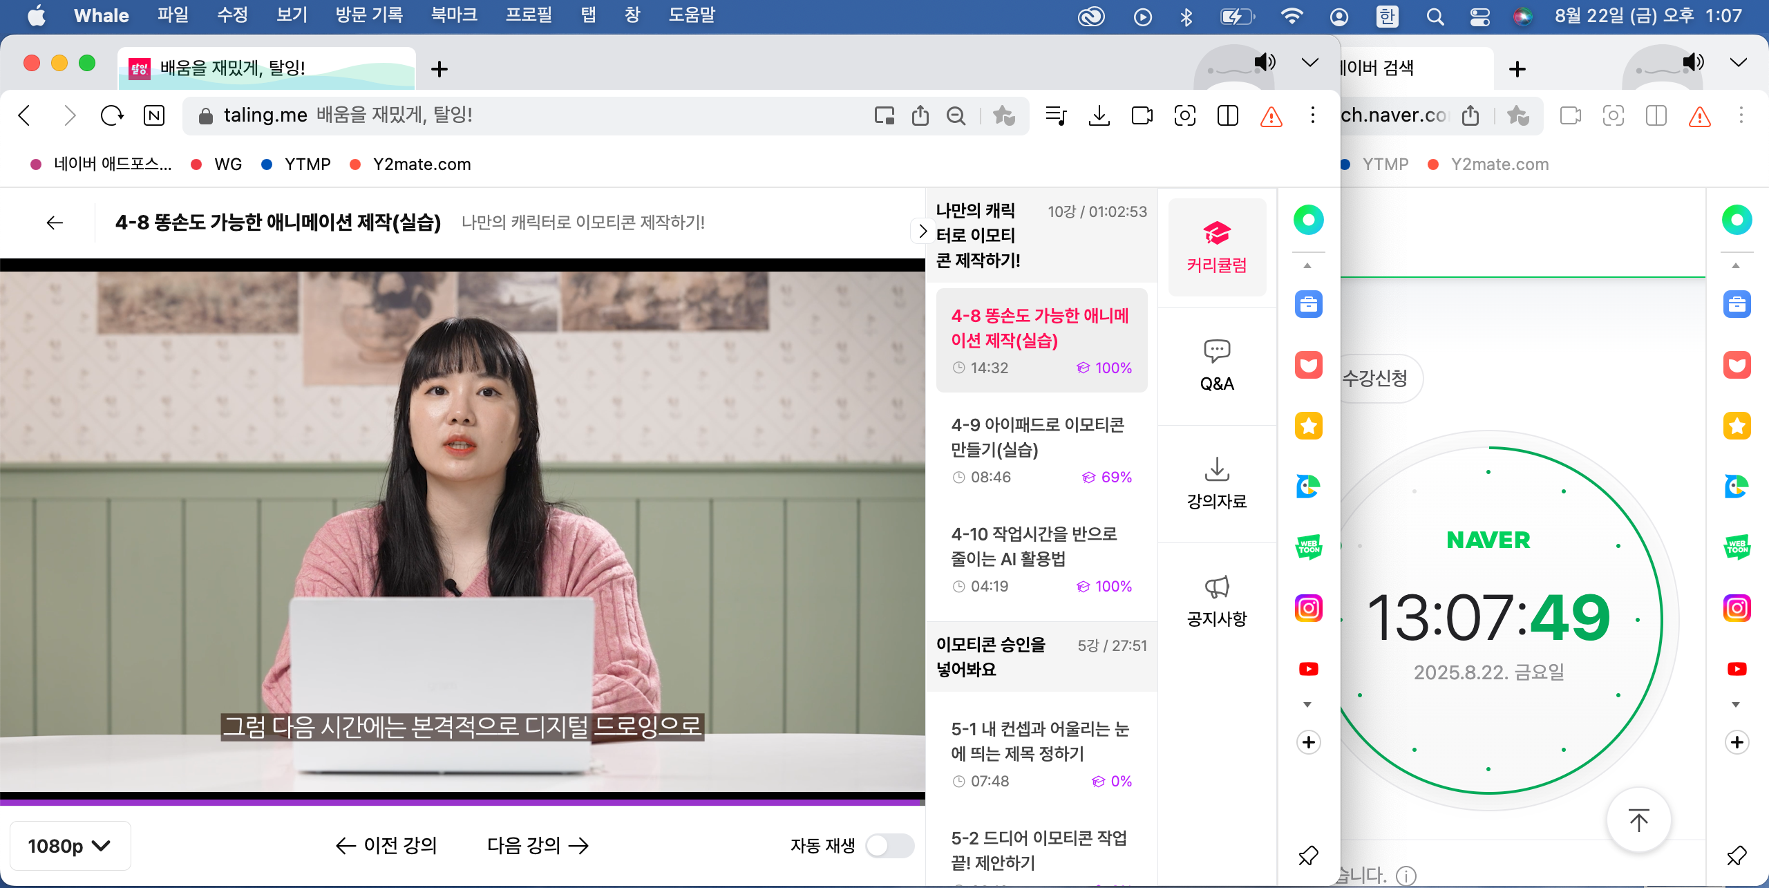Screen dimensions: 1769x888
Task: Toggle split view toolbar icon
Action: tap(1227, 115)
